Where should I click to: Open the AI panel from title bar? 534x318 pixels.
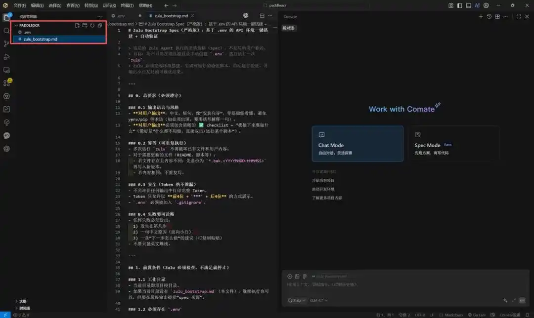tap(477, 5)
